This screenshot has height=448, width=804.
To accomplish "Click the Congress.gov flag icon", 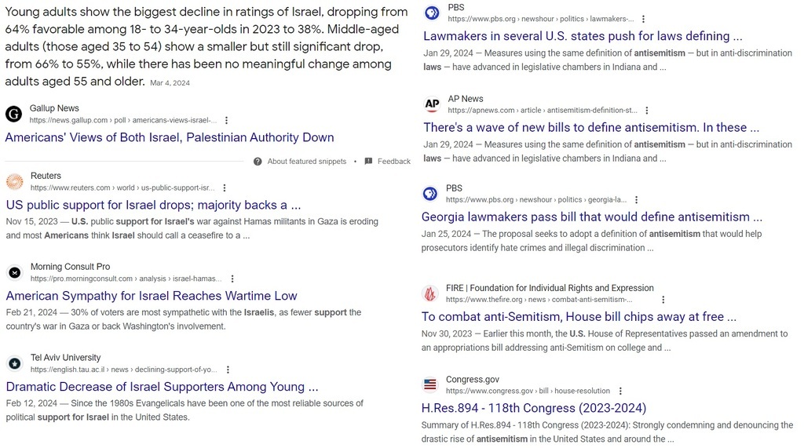I will click(x=430, y=384).
